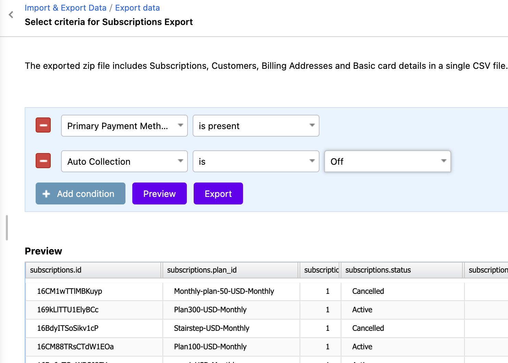Remove the Primary Payment Method condition
This screenshot has height=363, width=508.
tap(43, 125)
